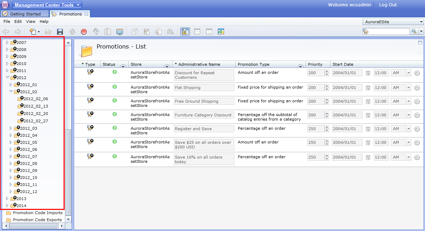Open the File menu
The image size is (425, 231).
(7, 21)
